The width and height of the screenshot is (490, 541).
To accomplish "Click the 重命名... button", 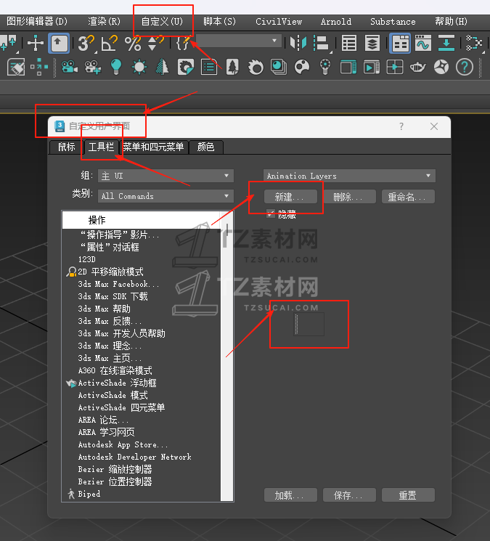I will point(408,197).
